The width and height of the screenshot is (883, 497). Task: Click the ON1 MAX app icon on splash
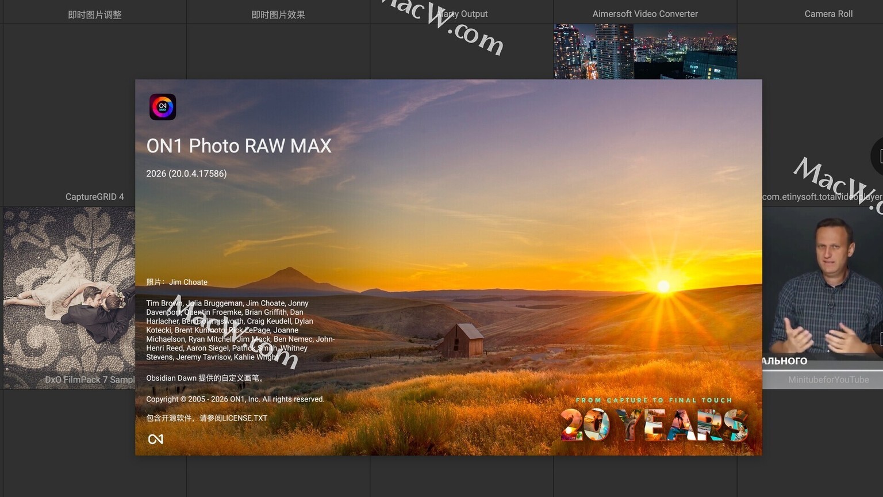(x=163, y=107)
